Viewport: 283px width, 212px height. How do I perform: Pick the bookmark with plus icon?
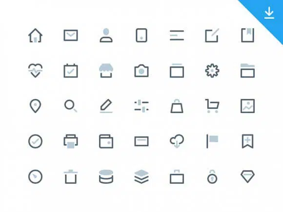[x=248, y=141]
